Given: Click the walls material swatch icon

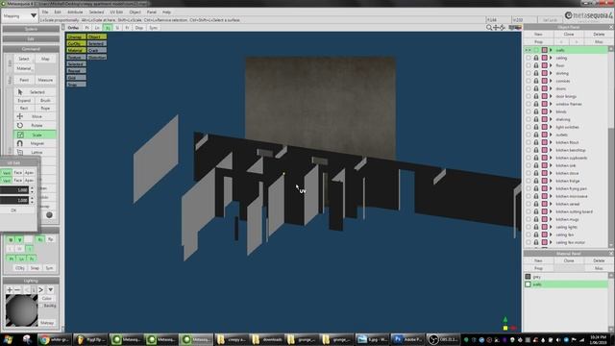Looking at the screenshot, I should 528,284.
